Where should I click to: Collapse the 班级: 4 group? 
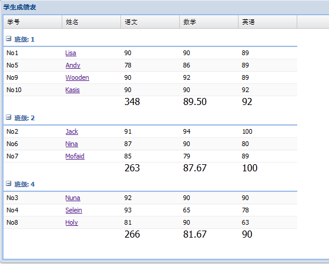(8, 184)
